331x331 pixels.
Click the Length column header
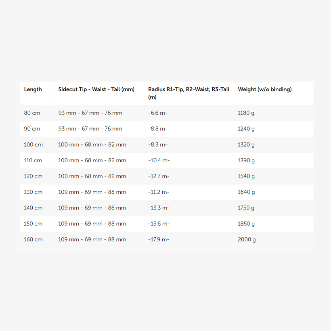33,90
